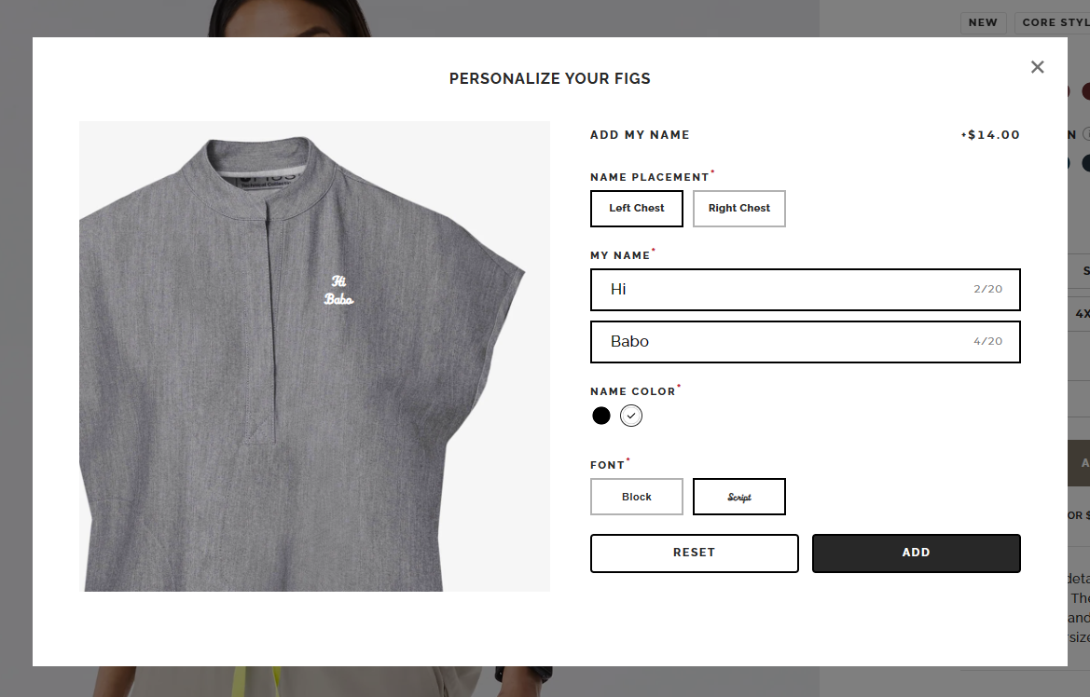The image size is (1090, 697).
Task: Click the first name line field containing Hi
Action: pyautogui.click(x=805, y=289)
